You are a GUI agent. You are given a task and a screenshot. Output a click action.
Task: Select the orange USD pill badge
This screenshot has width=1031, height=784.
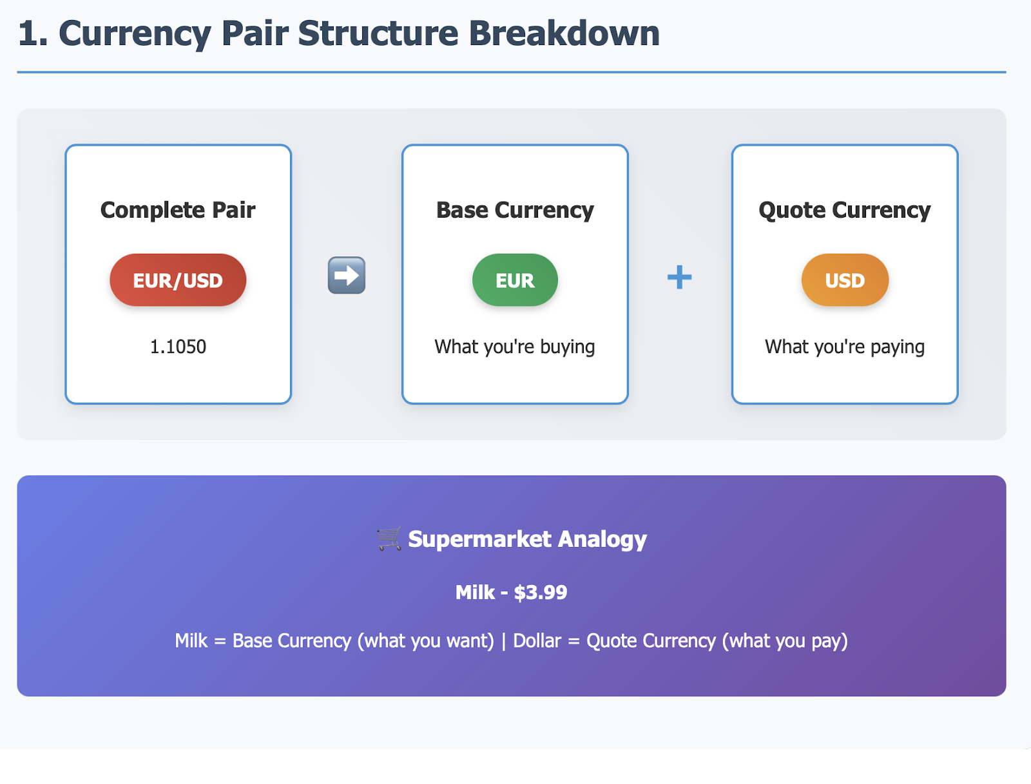tap(845, 280)
